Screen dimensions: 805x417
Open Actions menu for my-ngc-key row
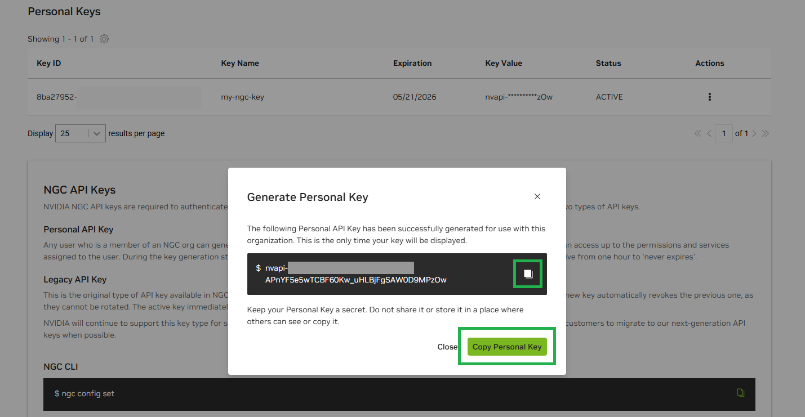(x=709, y=97)
